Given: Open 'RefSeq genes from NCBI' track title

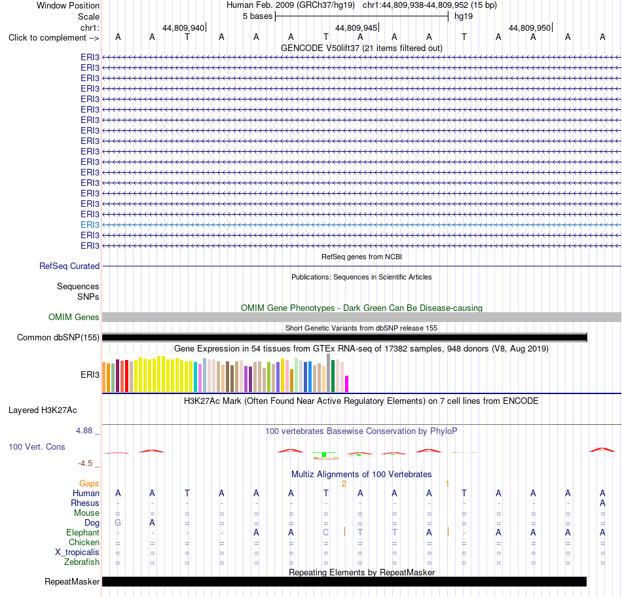Looking at the screenshot, I should point(361,257).
